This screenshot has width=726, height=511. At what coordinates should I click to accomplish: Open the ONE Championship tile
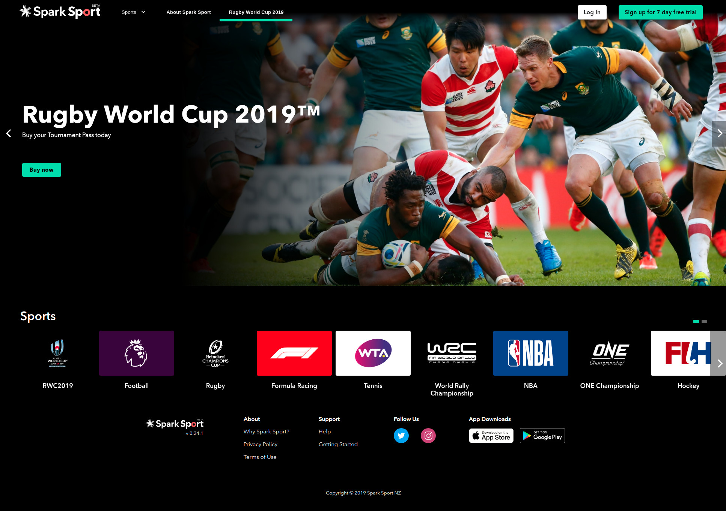(x=610, y=353)
